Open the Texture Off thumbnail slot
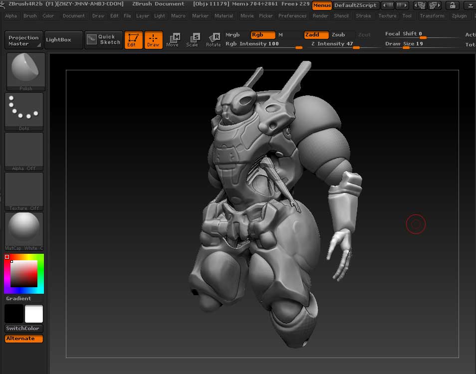 (24, 190)
